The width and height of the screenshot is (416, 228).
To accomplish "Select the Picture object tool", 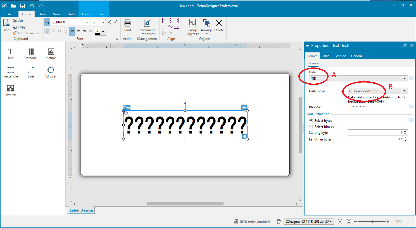I will (51, 54).
